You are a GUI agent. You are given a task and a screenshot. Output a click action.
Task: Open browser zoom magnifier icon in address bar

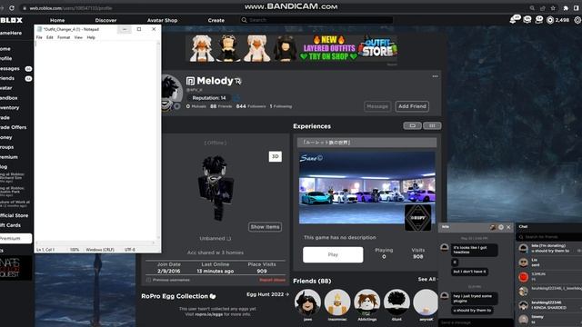point(532,8)
